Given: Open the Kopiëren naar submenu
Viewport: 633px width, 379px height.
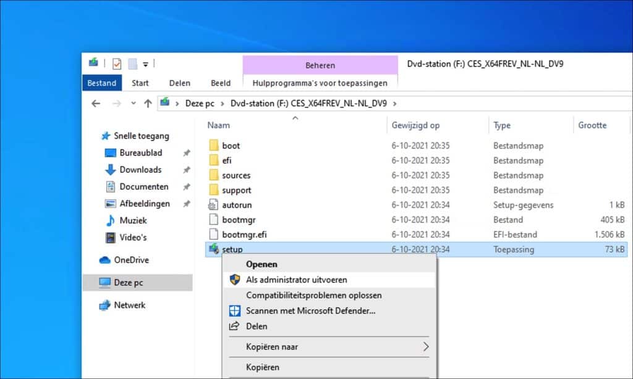Looking at the screenshot, I should 329,347.
